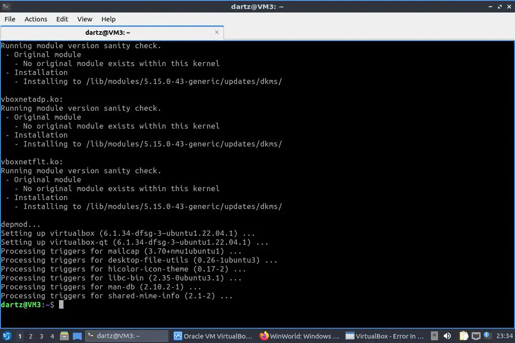Open the Edit menu

click(x=62, y=19)
